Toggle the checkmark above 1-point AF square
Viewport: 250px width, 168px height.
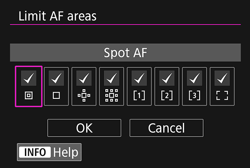[56, 77]
